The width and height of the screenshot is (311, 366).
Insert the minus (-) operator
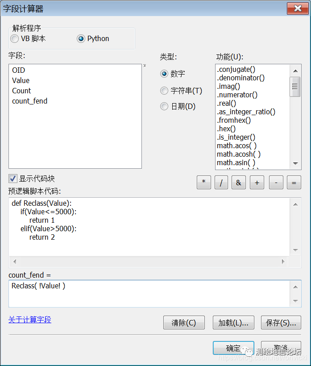click(x=276, y=182)
